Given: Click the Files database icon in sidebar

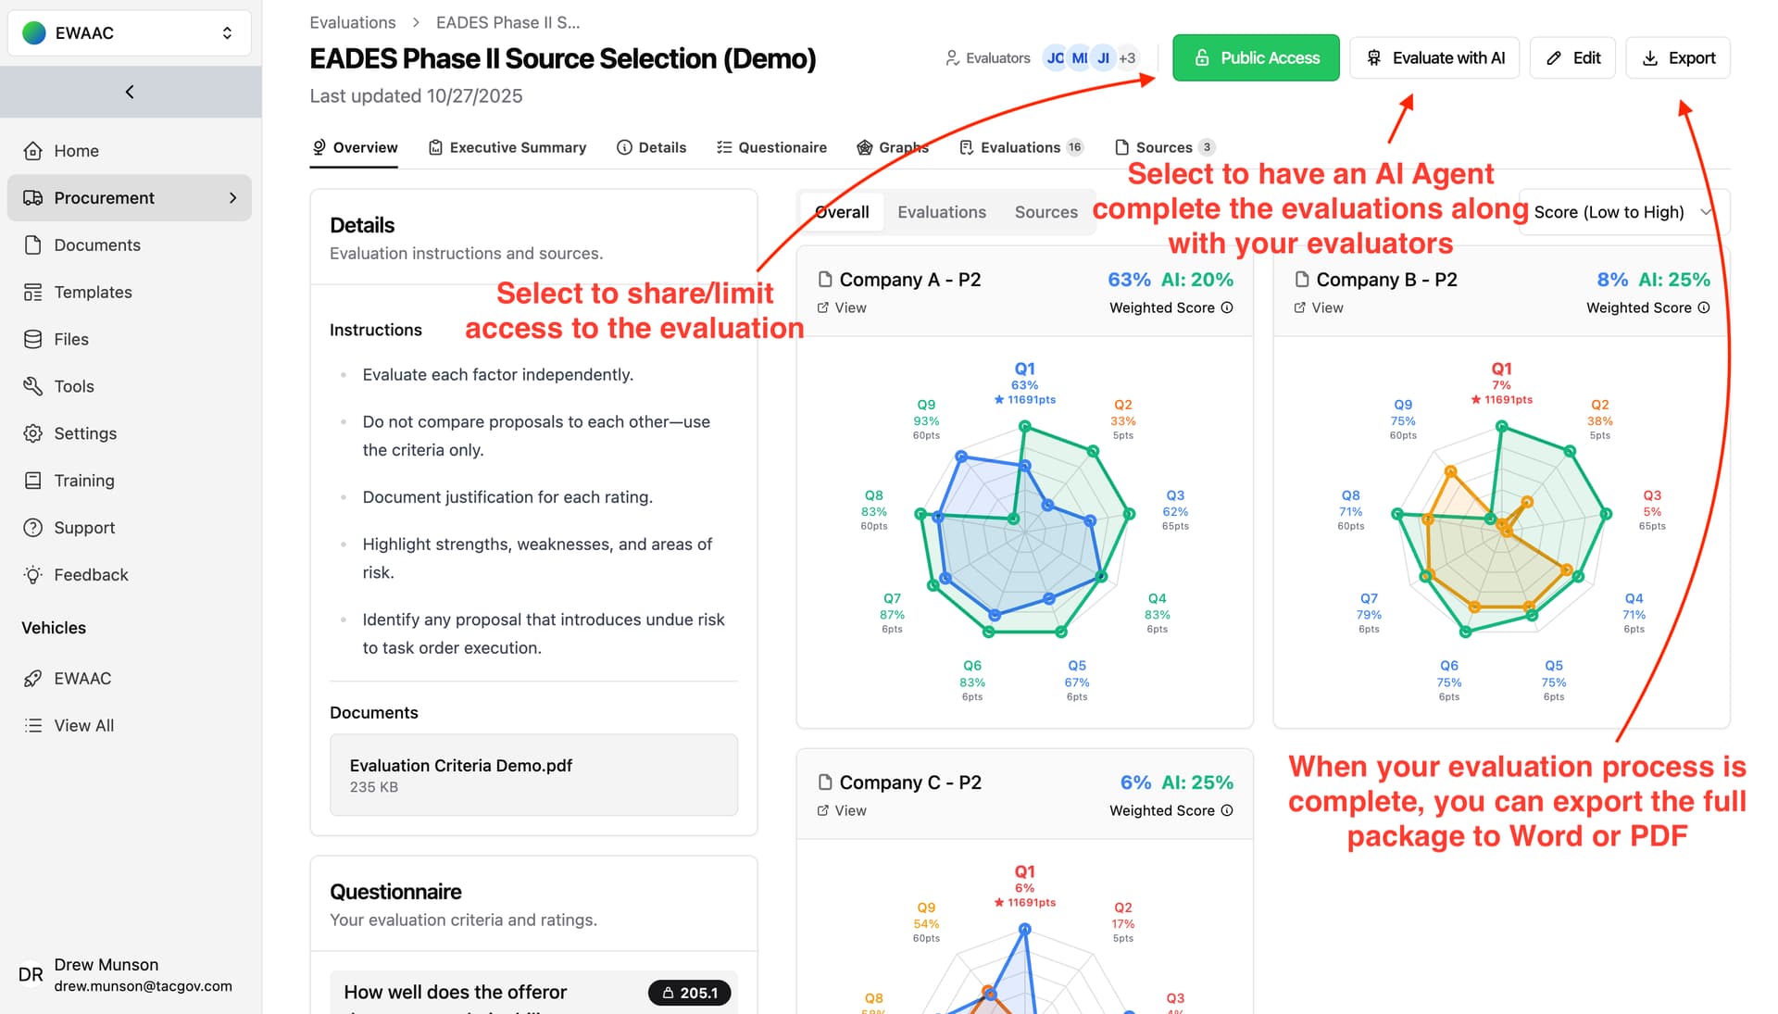Looking at the screenshot, I should tap(33, 339).
